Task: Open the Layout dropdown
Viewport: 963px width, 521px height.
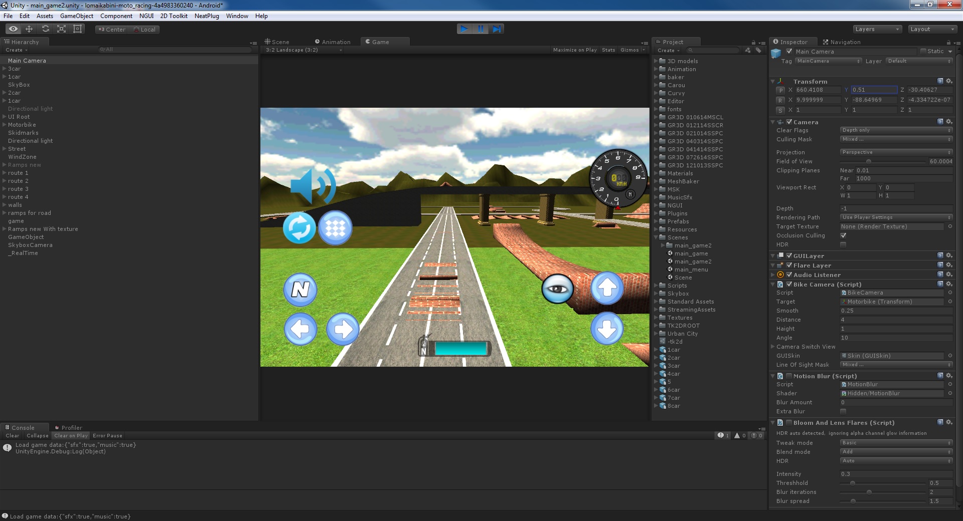Action: (933, 29)
